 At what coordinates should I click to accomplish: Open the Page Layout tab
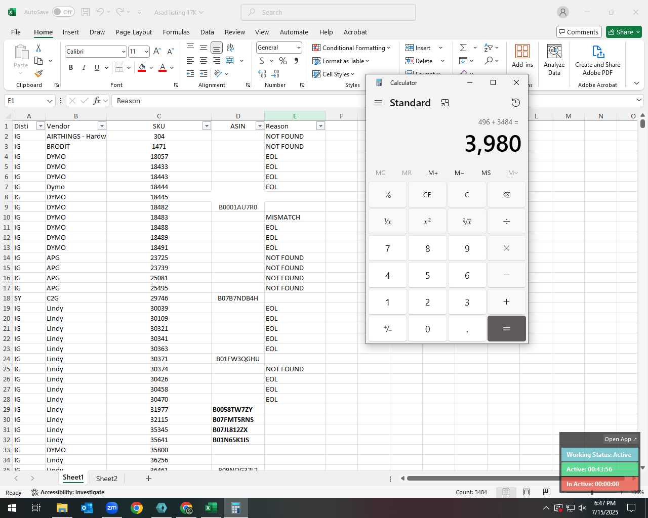pyautogui.click(x=134, y=32)
